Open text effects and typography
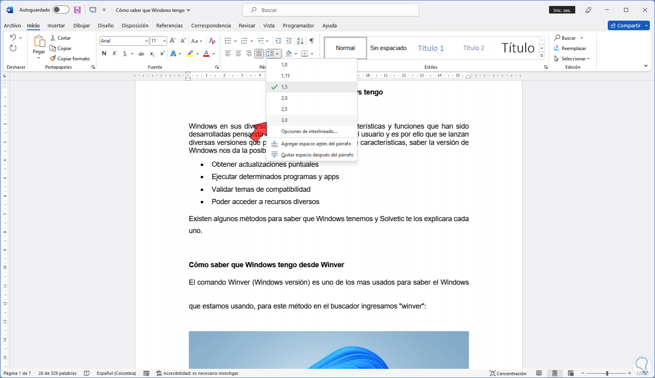 coord(173,54)
